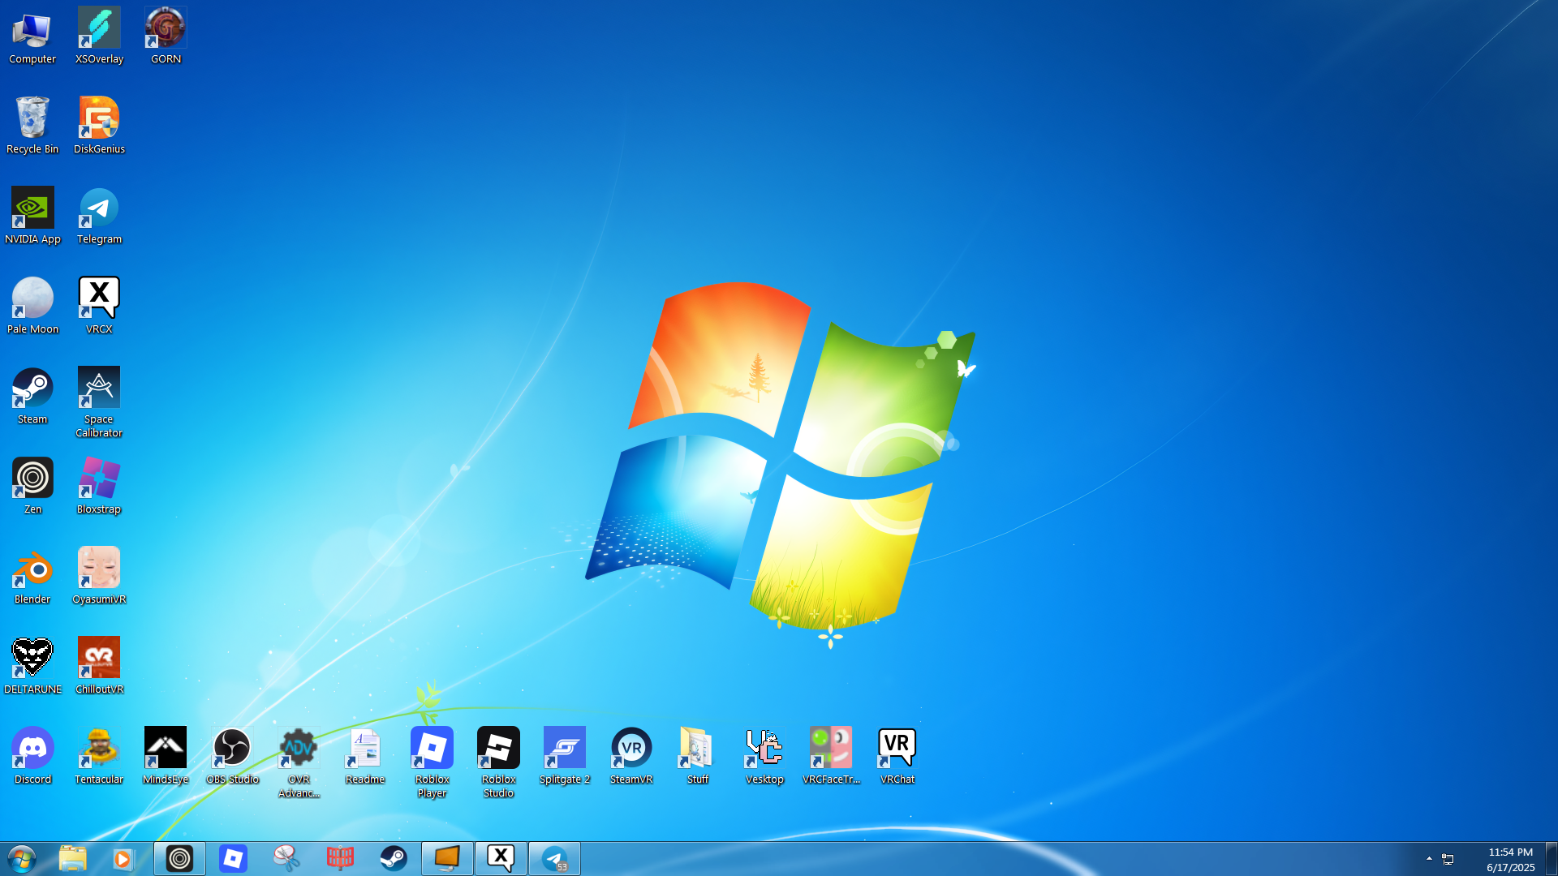Open the clock showing 11:54 PM
This screenshot has width=1558, height=876.
1510,860
